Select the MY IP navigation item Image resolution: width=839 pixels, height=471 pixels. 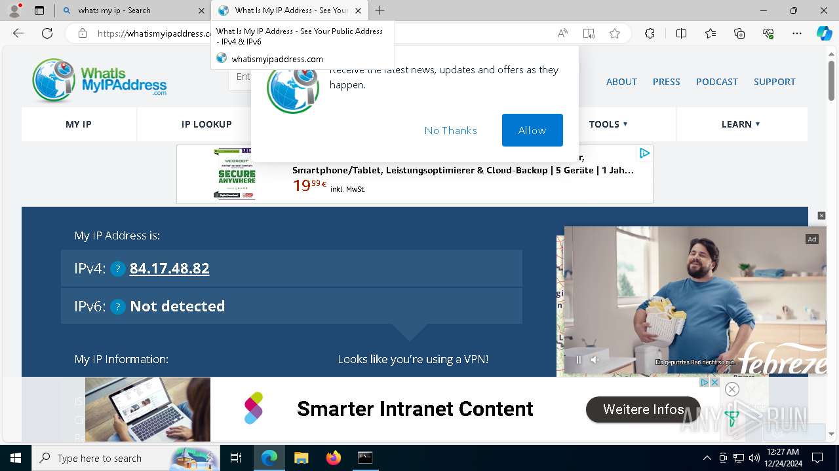tap(79, 124)
